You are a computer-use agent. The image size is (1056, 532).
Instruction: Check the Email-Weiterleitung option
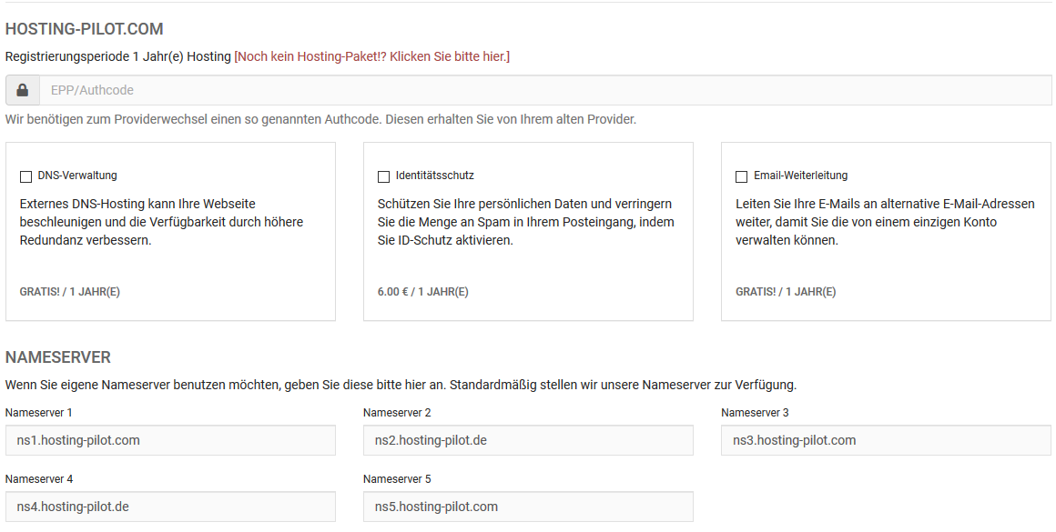point(742,176)
